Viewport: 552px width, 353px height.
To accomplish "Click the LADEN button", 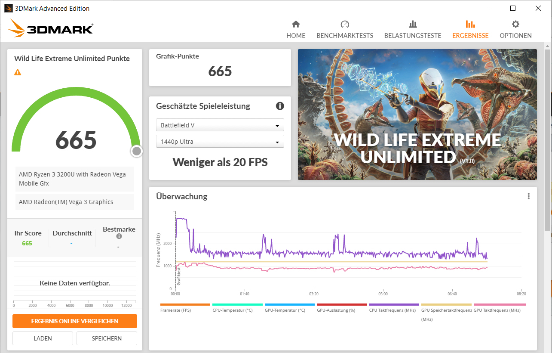I will tap(43, 338).
